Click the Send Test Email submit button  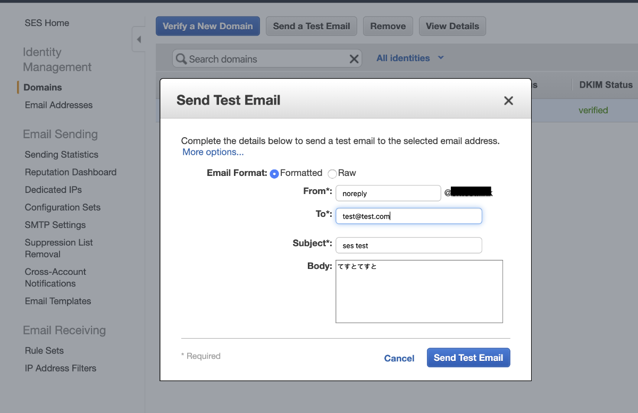pos(468,358)
